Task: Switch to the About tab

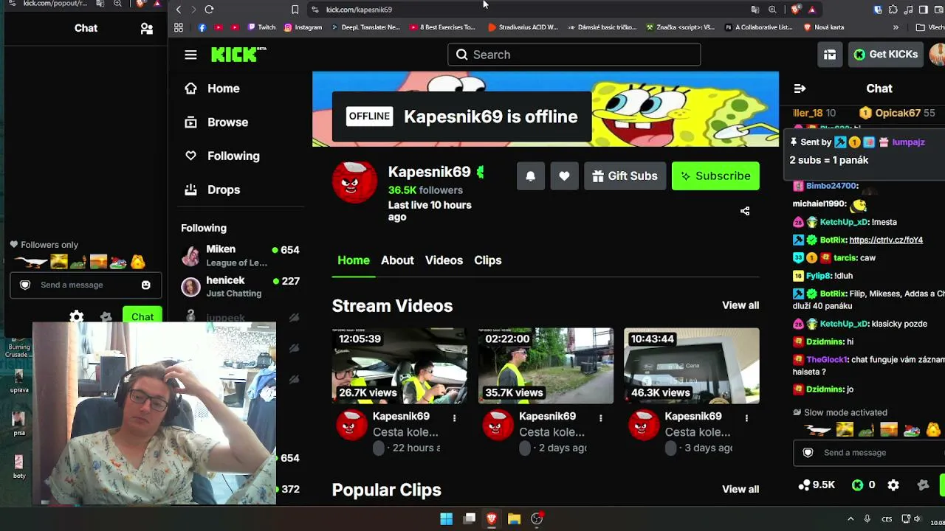Action: 397,260
